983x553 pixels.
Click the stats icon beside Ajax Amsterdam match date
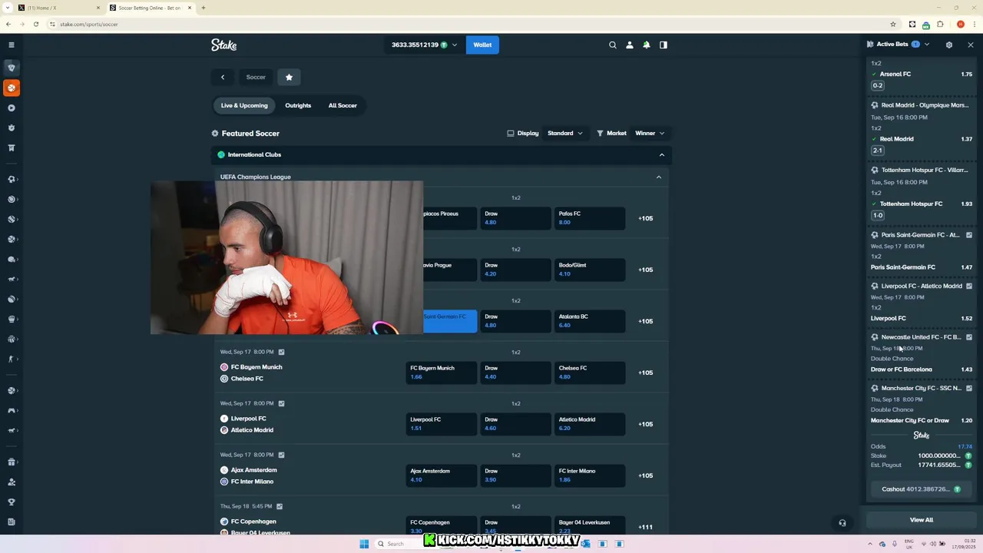point(281,455)
